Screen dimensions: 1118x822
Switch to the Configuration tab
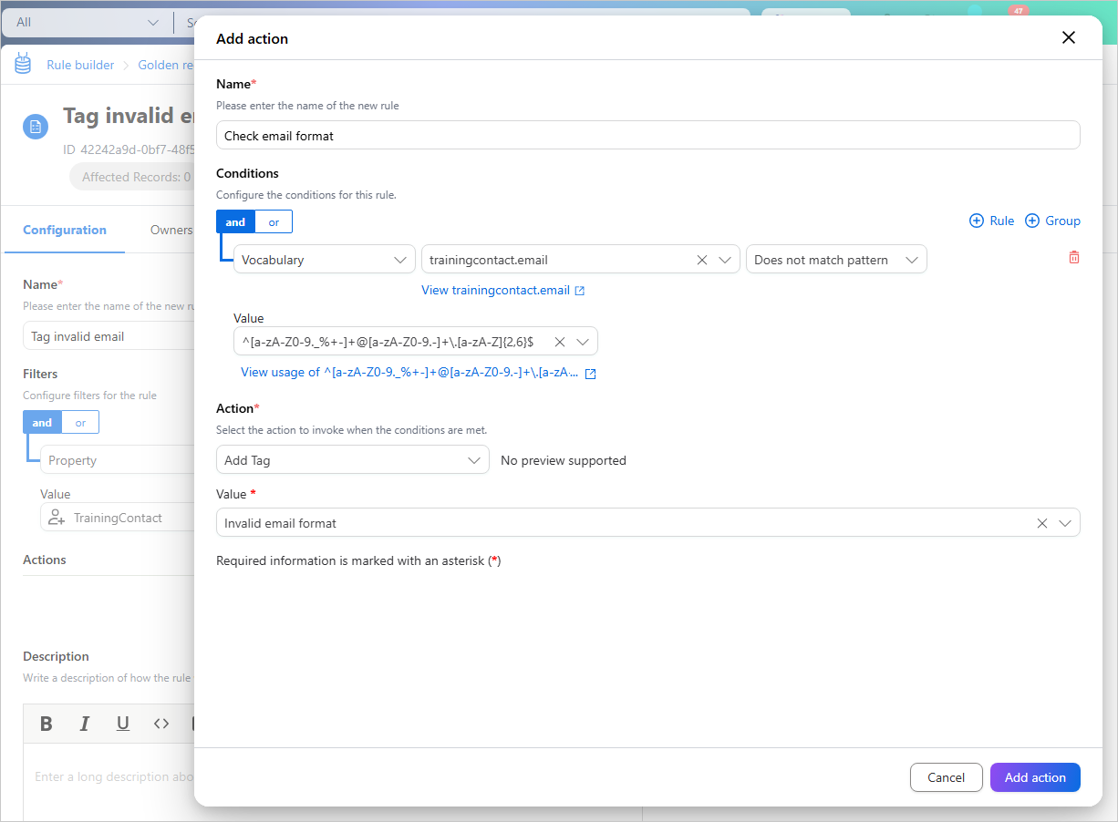65,230
